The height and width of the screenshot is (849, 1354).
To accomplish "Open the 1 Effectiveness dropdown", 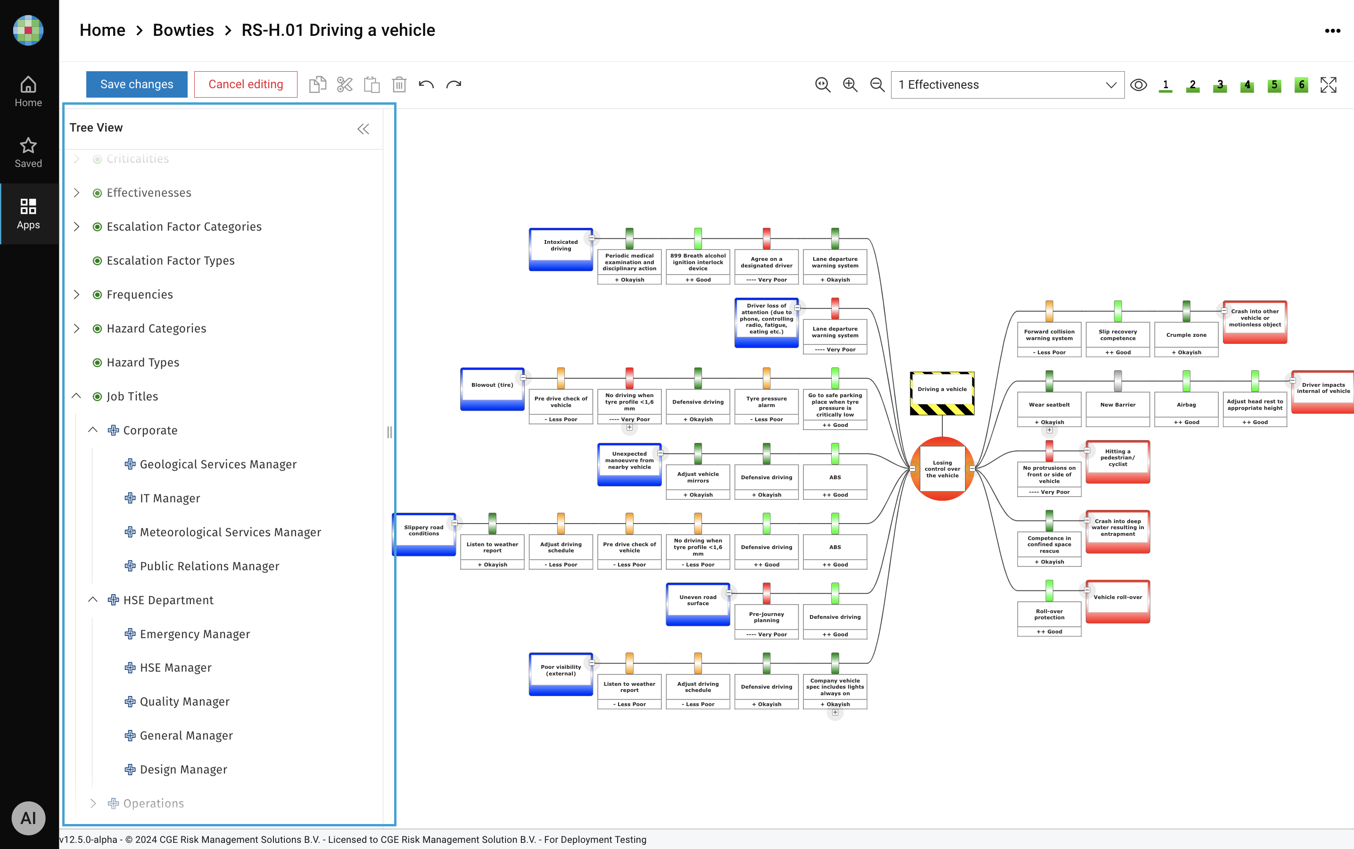I will point(1007,85).
